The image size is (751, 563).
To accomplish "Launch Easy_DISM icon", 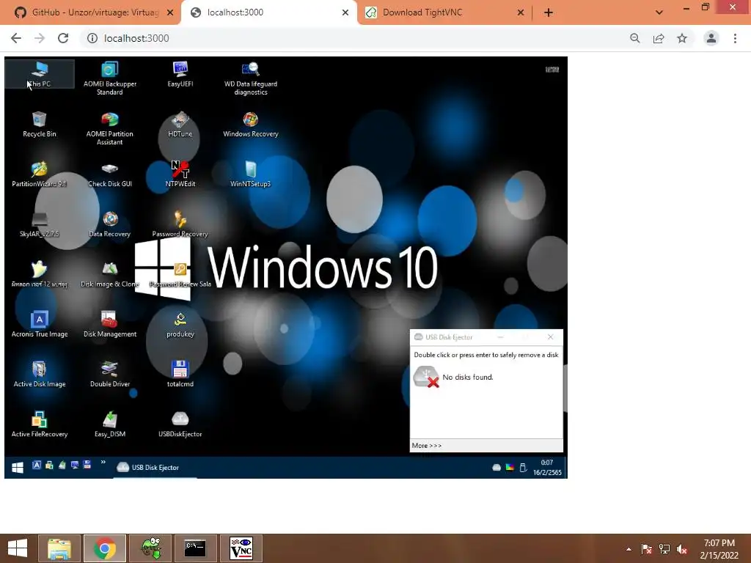I will tap(110, 424).
